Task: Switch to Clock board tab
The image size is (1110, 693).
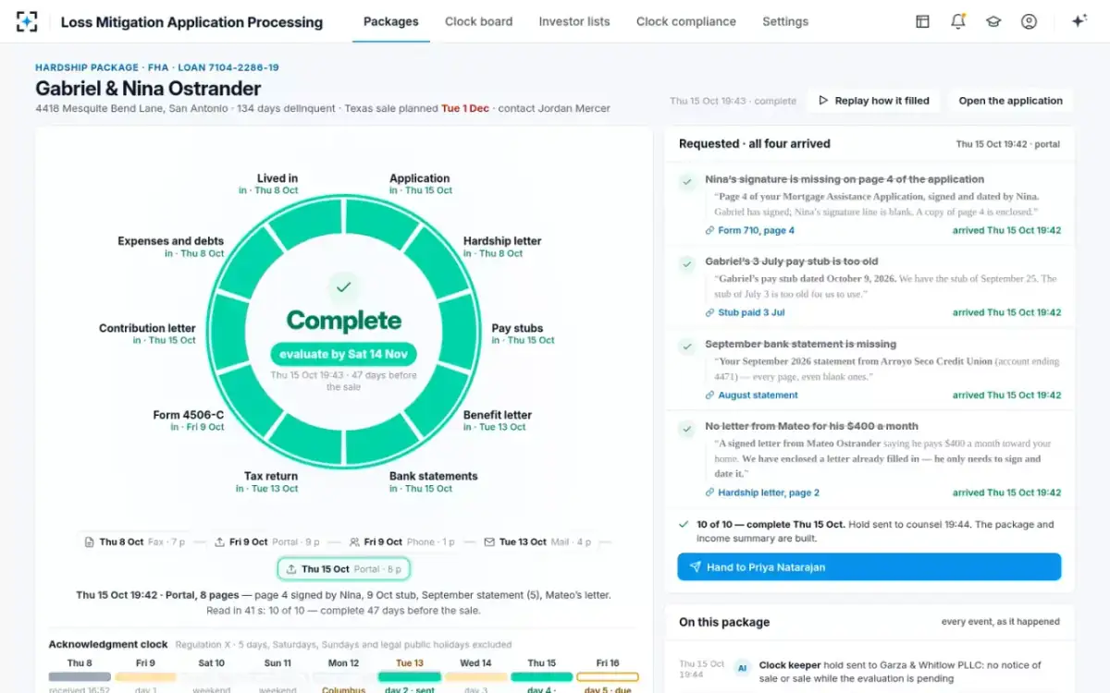Action: [478, 21]
